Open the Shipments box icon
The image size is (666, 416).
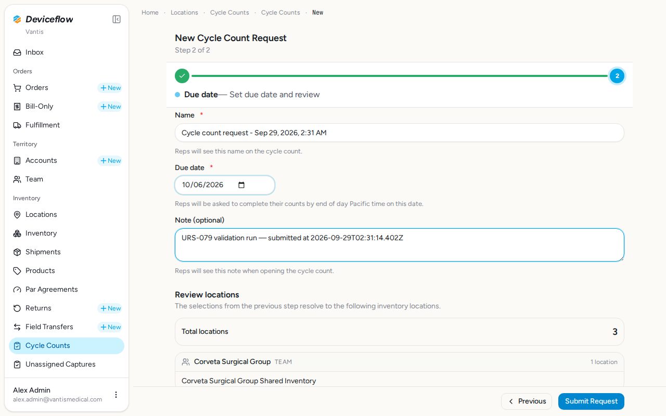click(x=17, y=252)
